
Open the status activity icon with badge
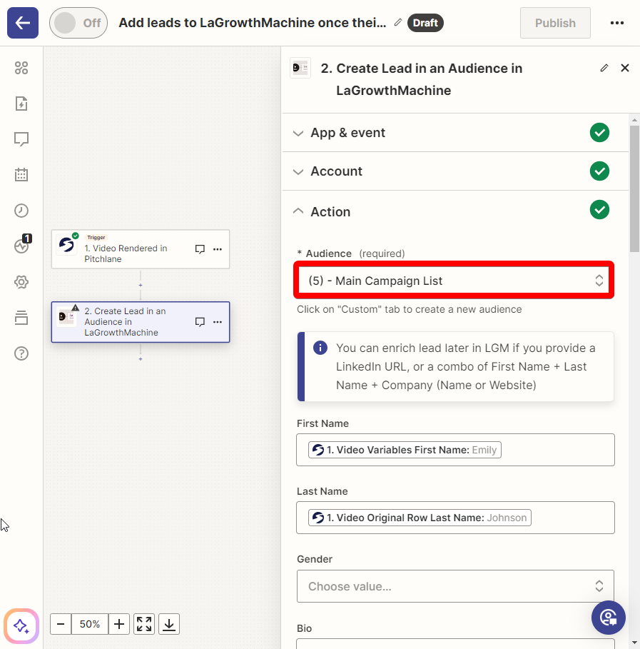tap(22, 245)
